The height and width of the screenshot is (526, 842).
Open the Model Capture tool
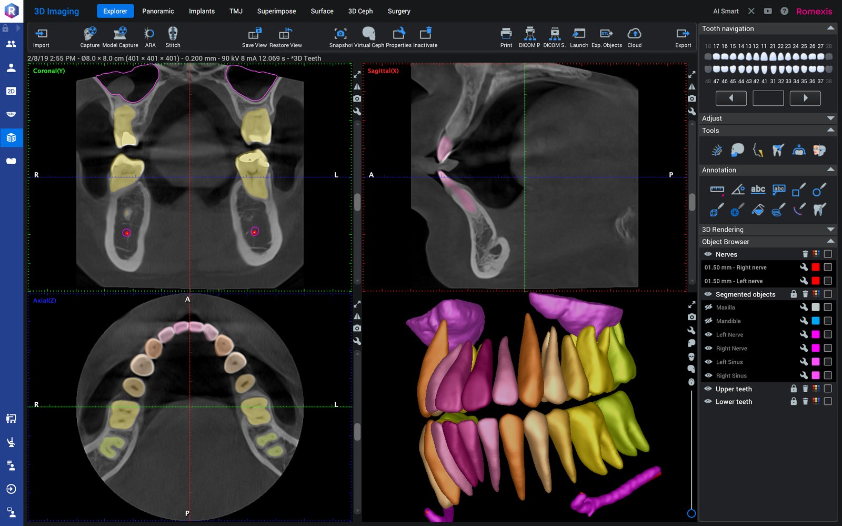(x=120, y=34)
